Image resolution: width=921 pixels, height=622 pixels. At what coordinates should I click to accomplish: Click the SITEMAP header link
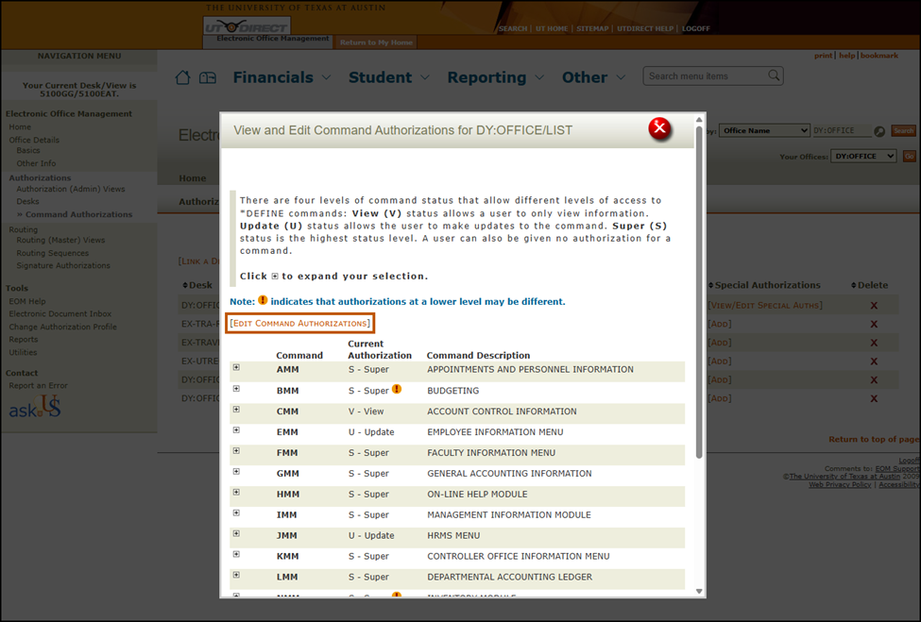coord(592,28)
